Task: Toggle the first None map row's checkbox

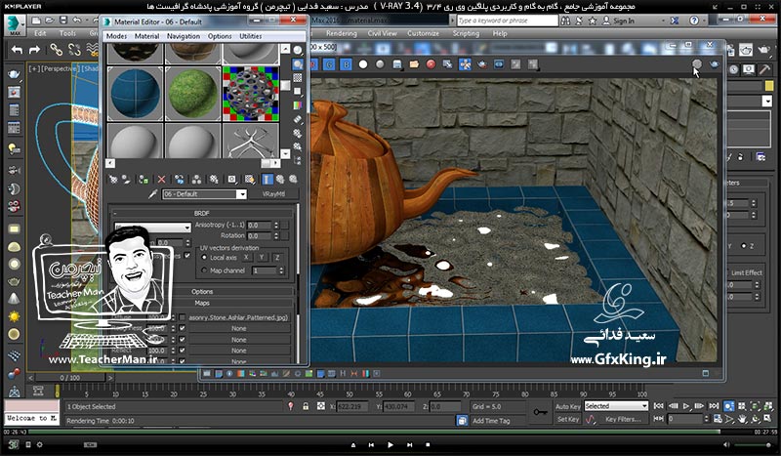Action: click(x=182, y=328)
